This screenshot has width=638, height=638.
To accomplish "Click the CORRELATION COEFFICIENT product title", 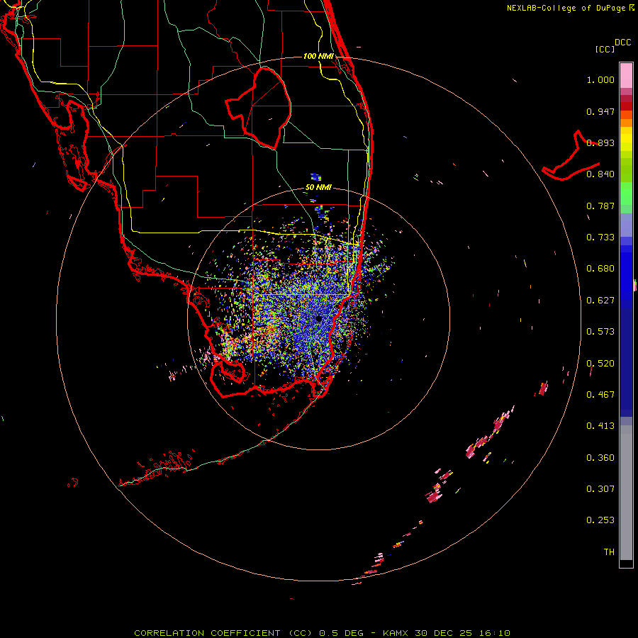I will (223, 633).
